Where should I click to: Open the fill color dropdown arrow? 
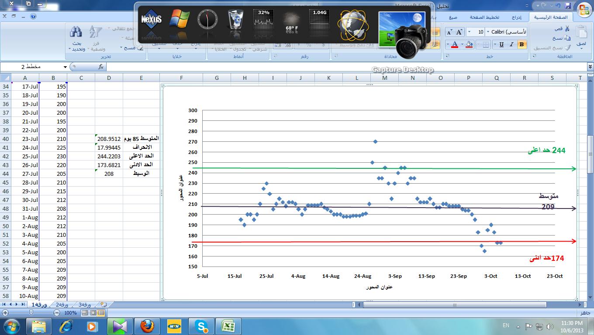pos(463,44)
